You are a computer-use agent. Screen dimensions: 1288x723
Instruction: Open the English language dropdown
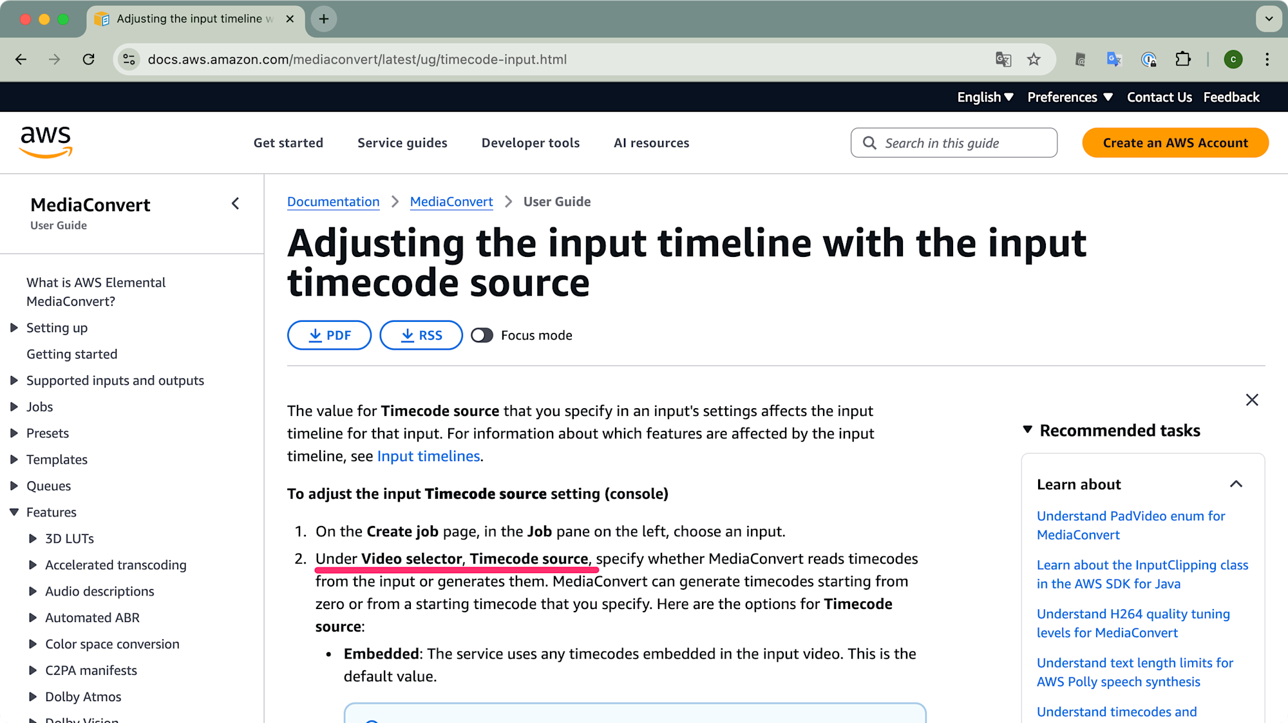(985, 97)
